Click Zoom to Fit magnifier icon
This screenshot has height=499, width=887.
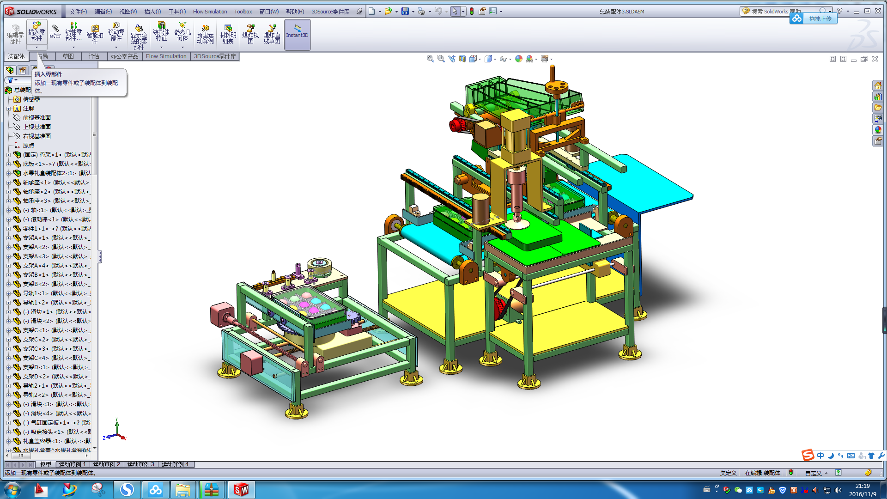[430, 59]
